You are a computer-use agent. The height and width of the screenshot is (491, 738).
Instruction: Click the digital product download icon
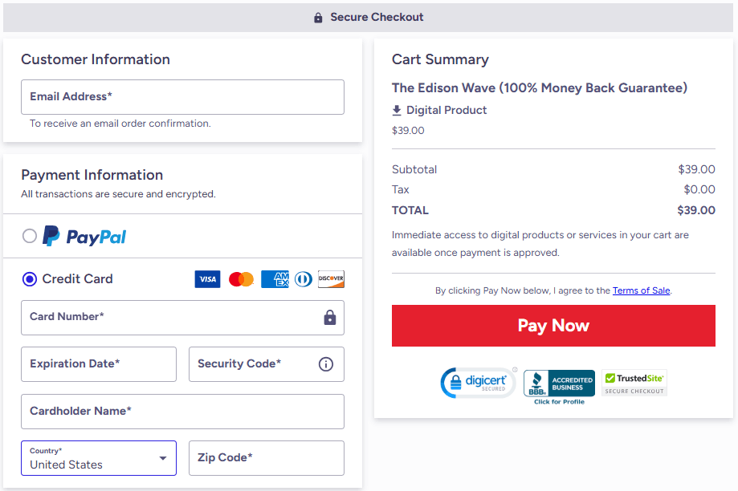click(397, 110)
